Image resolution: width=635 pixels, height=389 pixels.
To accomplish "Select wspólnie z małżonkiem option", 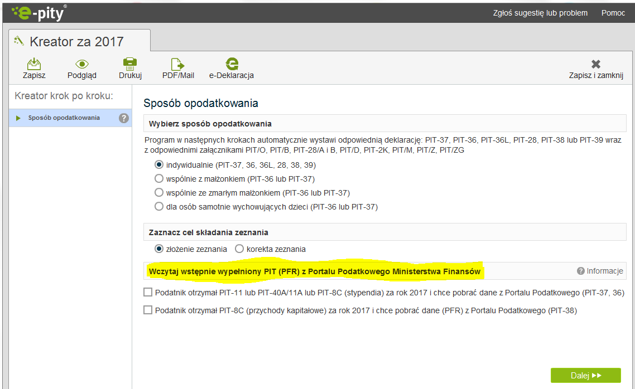I will point(159,179).
